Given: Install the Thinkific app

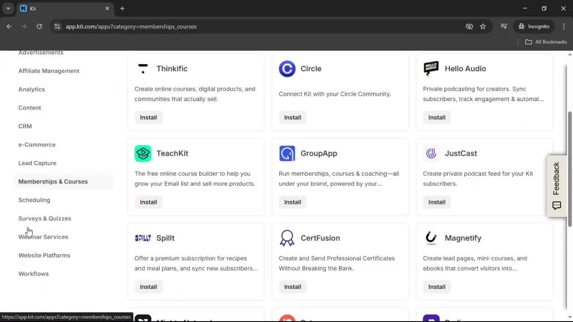Looking at the screenshot, I should pos(148,117).
